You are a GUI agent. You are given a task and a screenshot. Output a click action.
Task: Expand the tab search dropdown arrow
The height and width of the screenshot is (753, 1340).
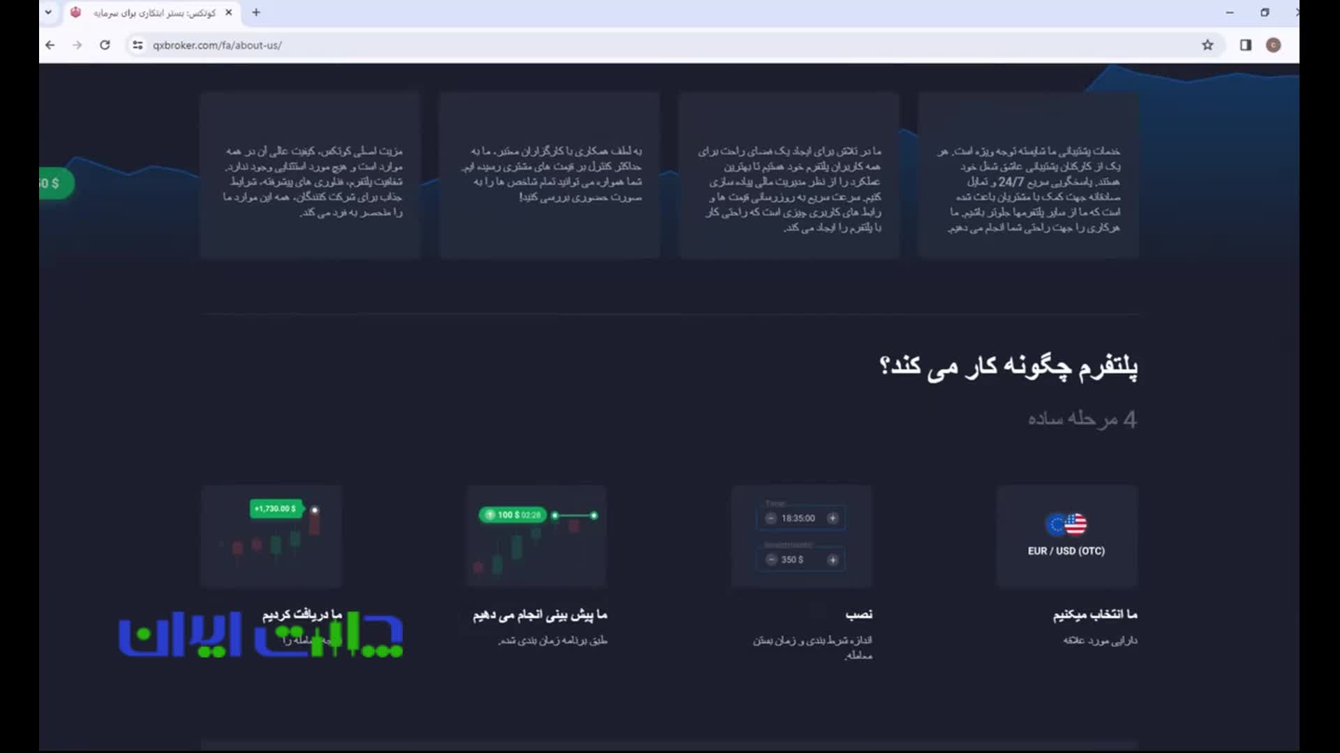coord(48,13)
